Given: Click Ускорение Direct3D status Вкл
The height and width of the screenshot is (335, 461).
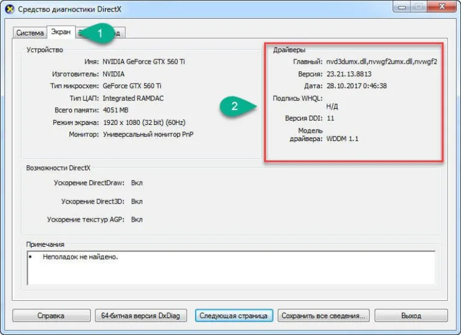Looking at the screenshot, I should (x=137, y=202).
